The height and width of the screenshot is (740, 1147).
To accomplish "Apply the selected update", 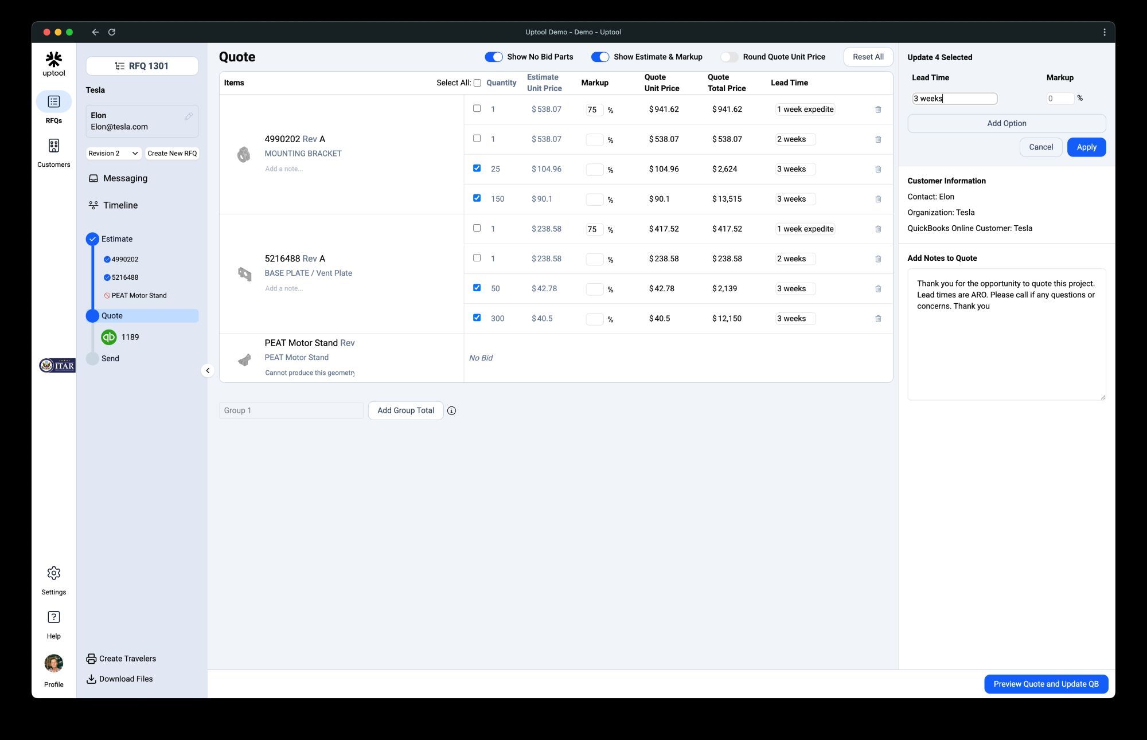I will [x=1087, y=147].
